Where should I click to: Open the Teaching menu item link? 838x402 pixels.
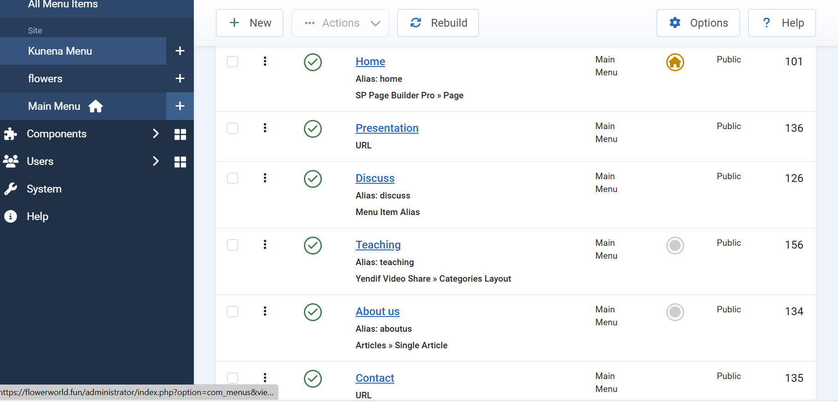(378, 245)
